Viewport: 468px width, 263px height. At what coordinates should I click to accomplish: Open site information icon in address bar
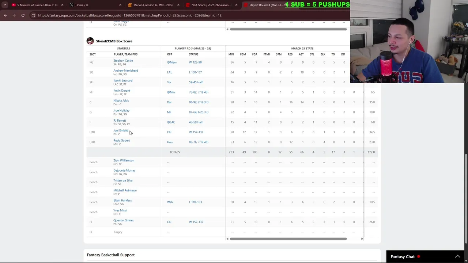[33, 15]
